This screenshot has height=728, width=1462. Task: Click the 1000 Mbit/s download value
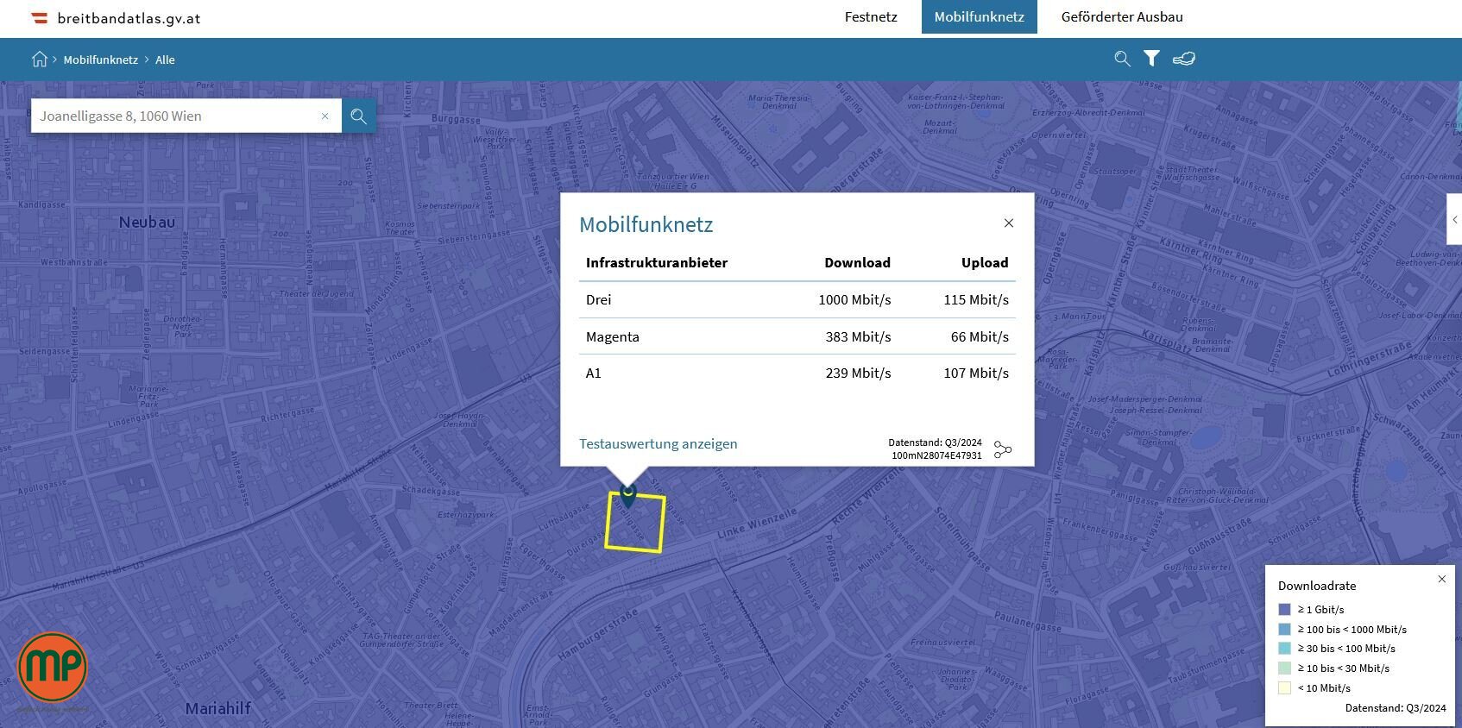(x=854, y=300)
